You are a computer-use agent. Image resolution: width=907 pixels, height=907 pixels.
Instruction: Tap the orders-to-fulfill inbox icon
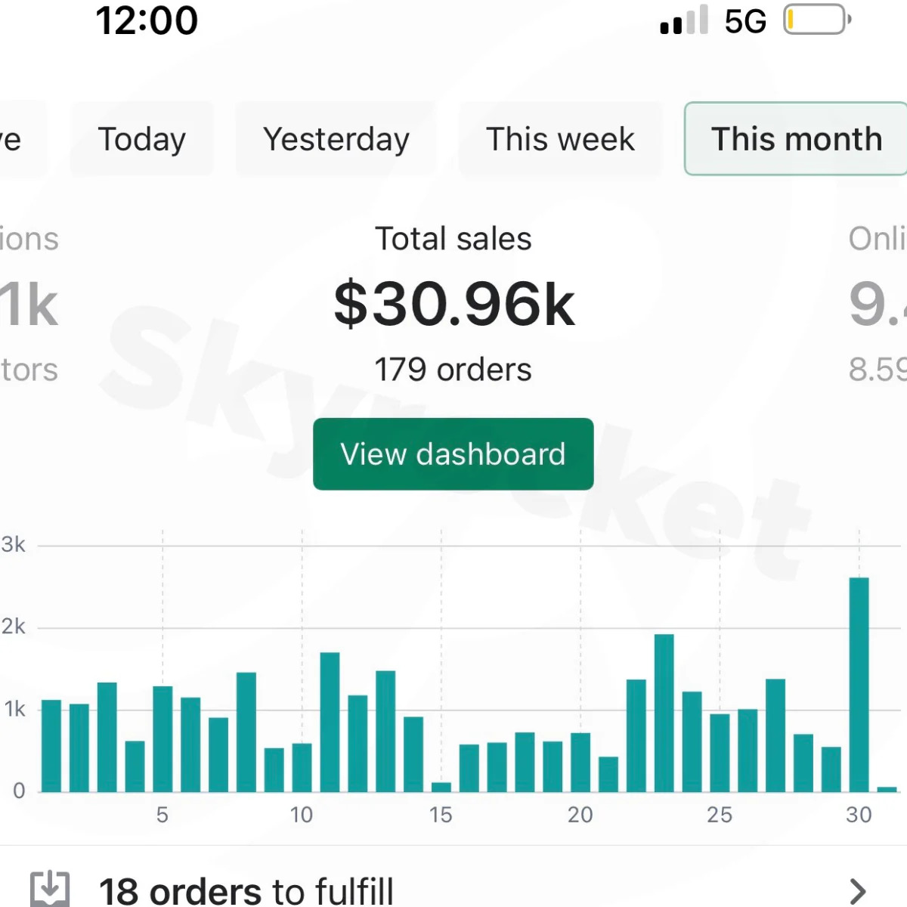pyautogui.click(x=50, y=889)
